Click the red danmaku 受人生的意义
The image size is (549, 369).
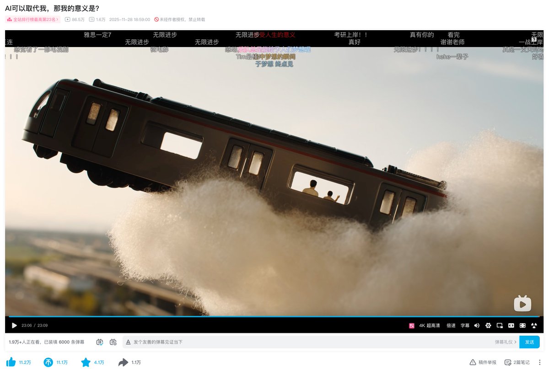coord(278,35)
